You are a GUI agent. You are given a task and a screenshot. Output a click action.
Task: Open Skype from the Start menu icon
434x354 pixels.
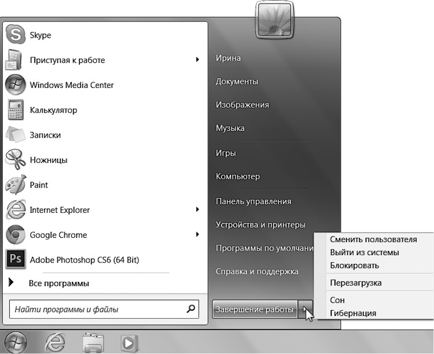(x=15, y=35)
